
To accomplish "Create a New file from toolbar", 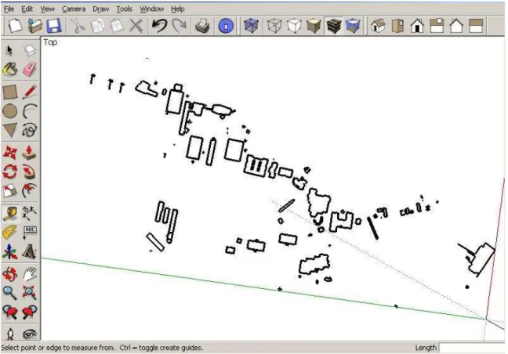I will (x=15, y=26).
